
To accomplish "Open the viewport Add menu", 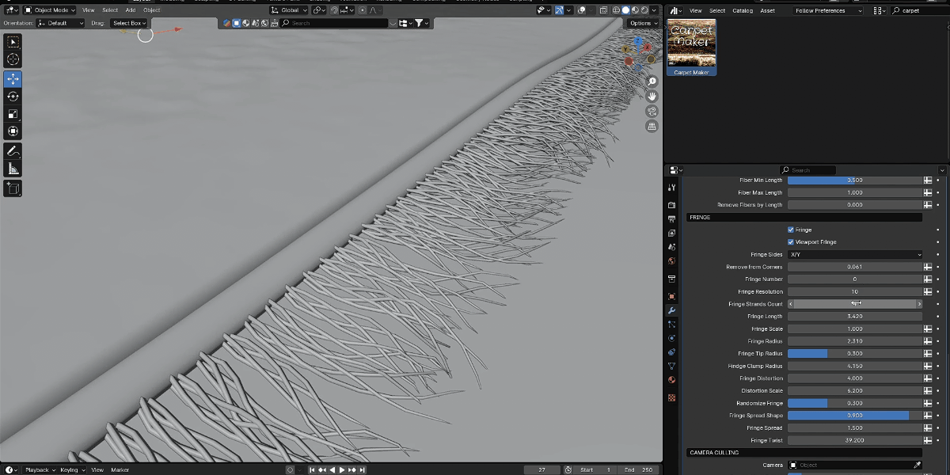I will tap(130, 10).
